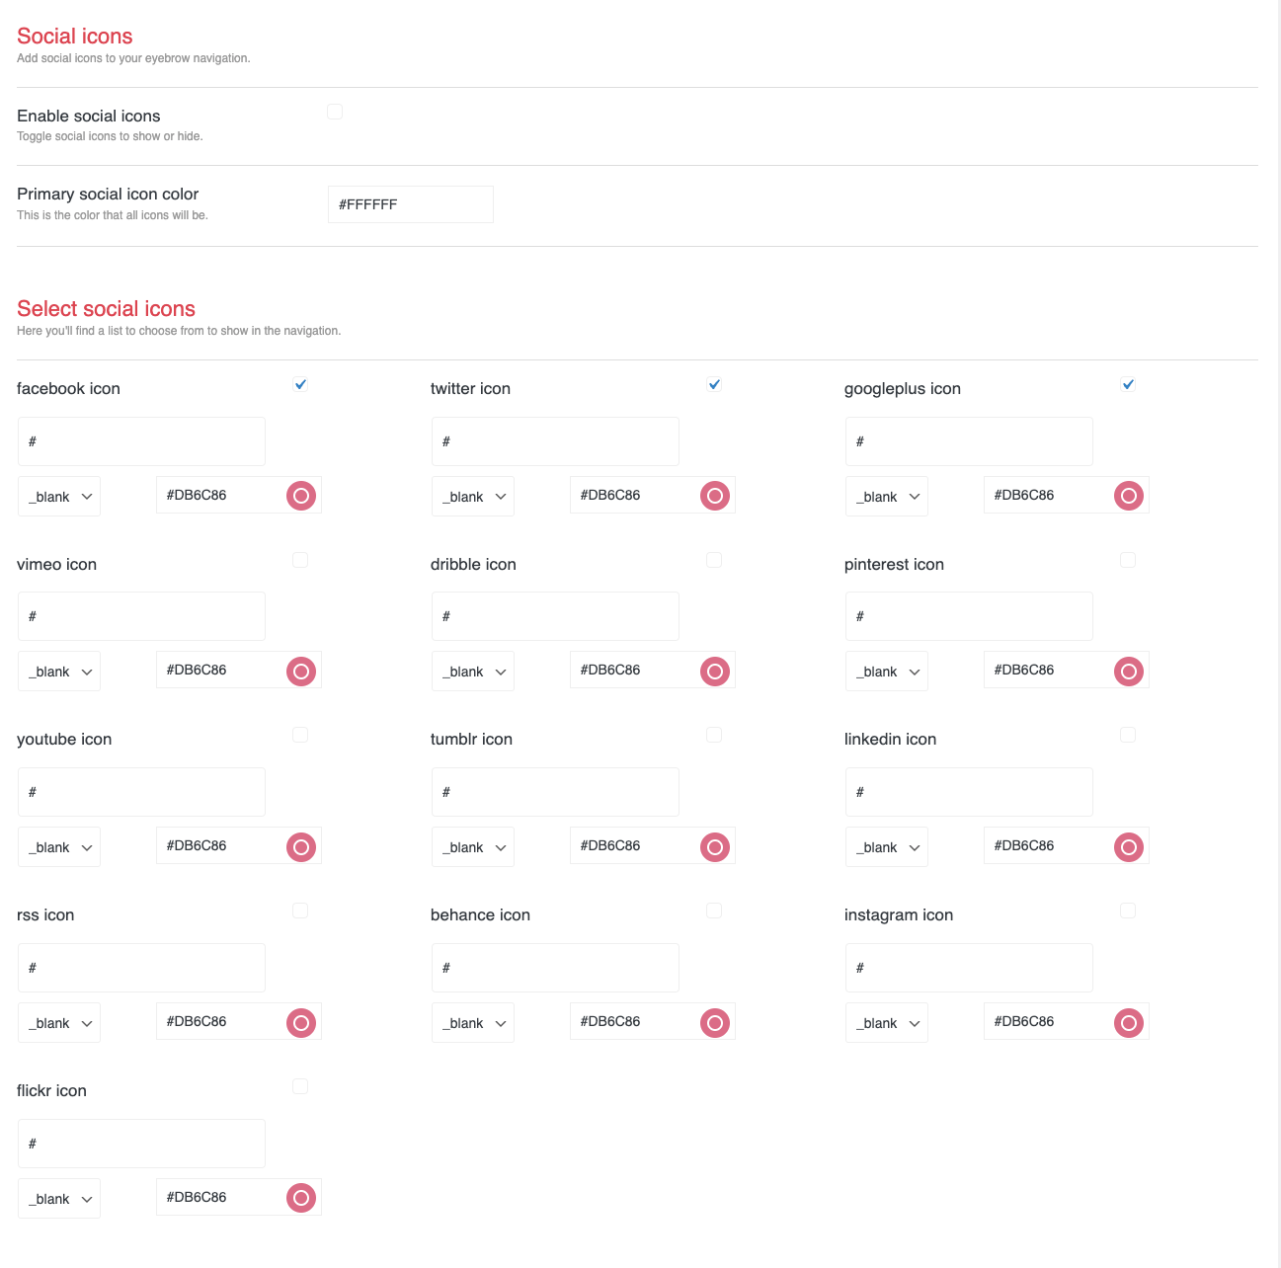1281x1268 pixels.
Task: Focus the instagram icon URL field
Action: (969, 968)
